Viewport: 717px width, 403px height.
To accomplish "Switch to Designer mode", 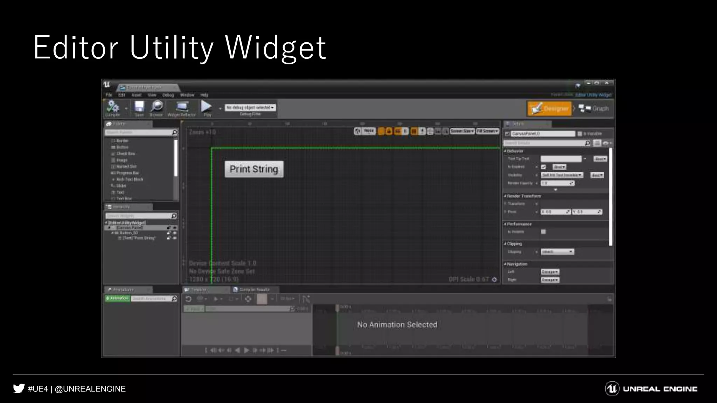I will (x=549, y=109).
